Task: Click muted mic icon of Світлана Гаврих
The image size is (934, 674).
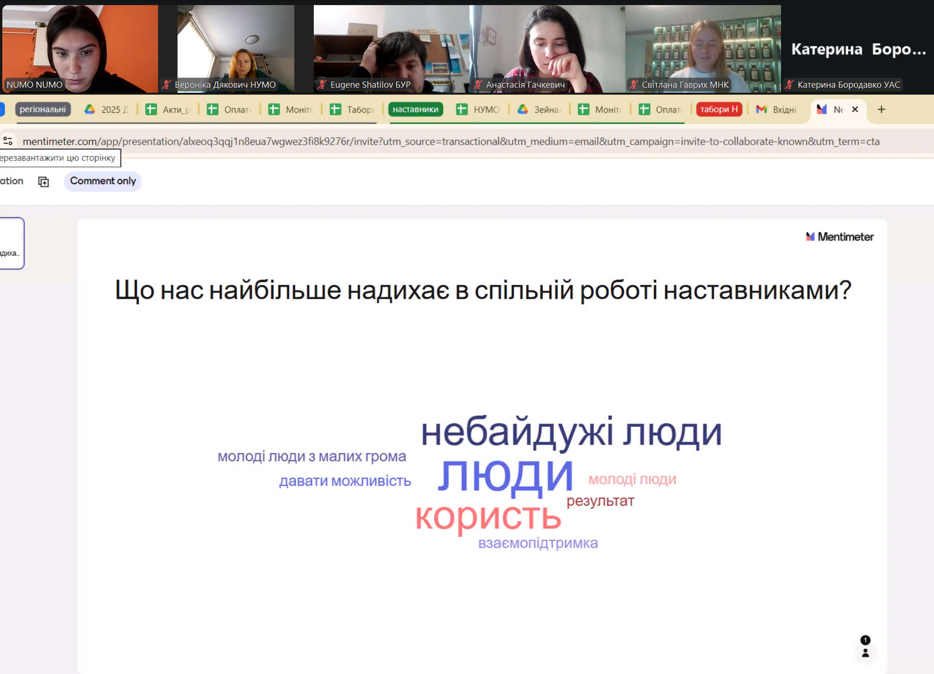Action: click(x=634, y=84)
